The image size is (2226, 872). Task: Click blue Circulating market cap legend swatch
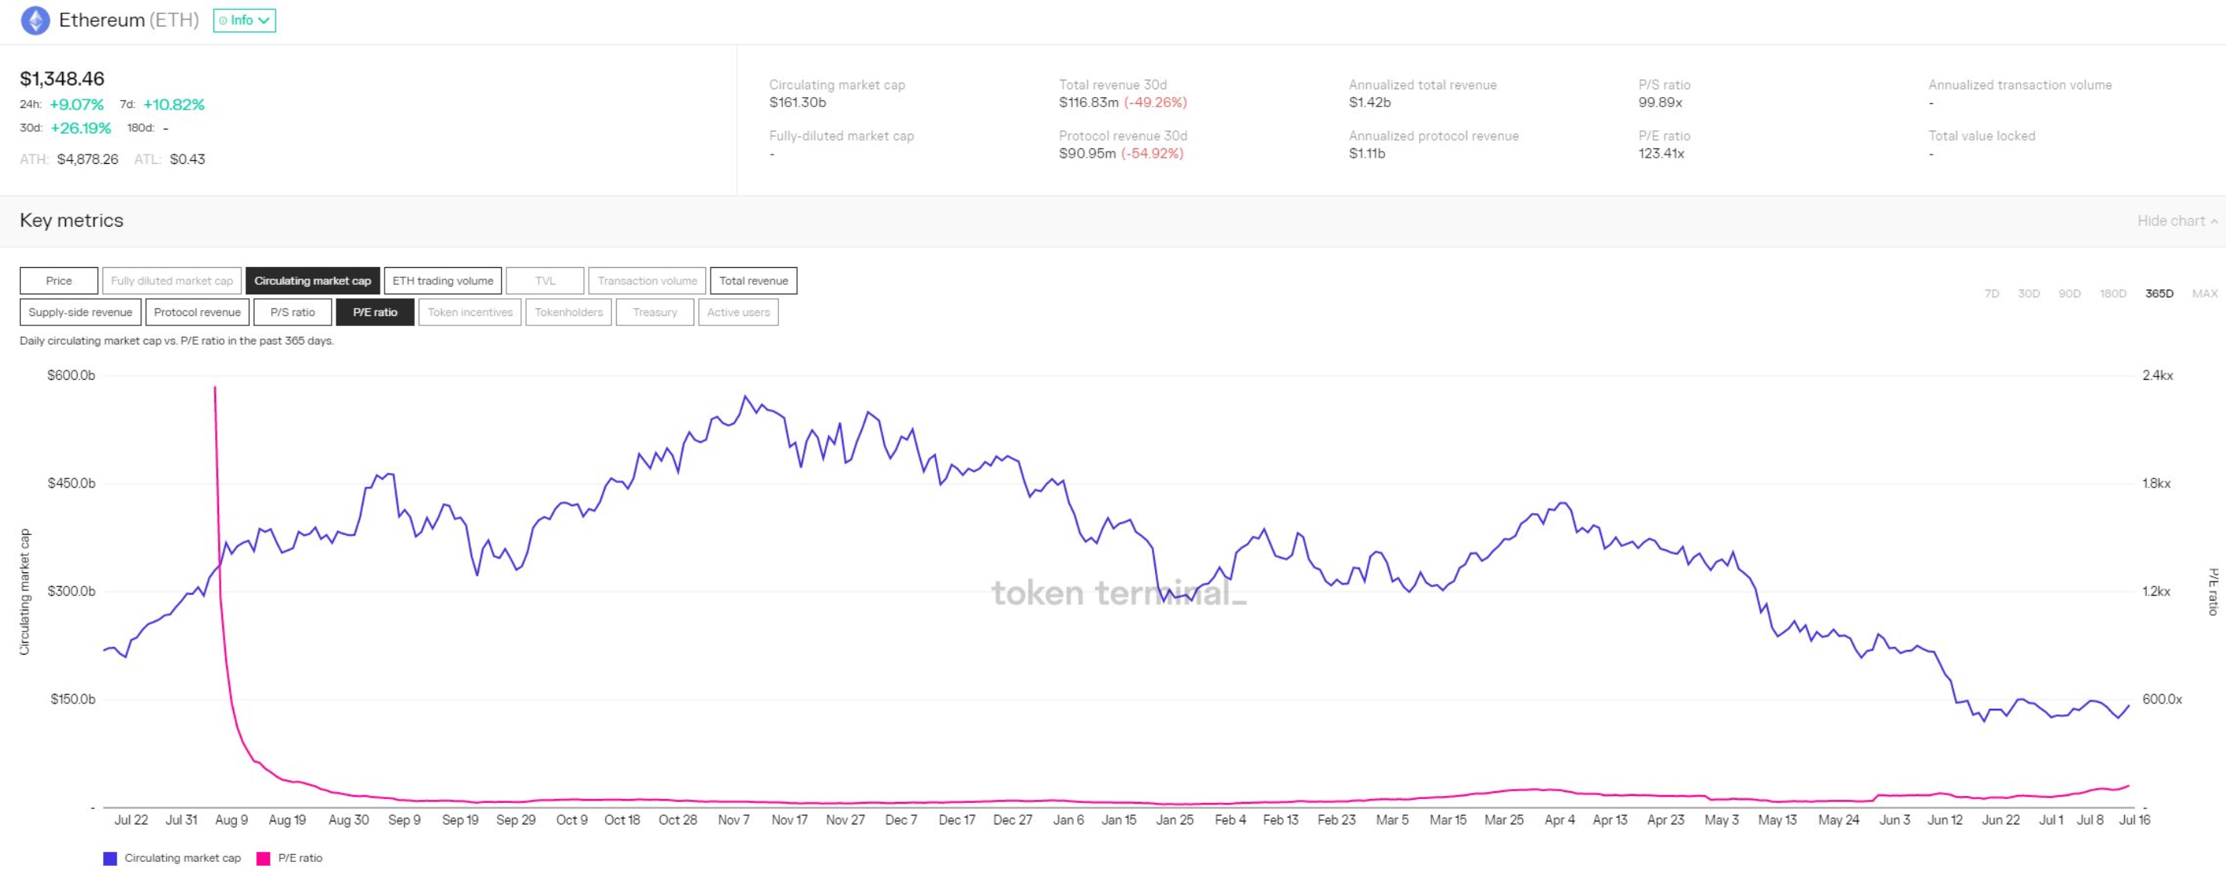[x=110, y=858]
